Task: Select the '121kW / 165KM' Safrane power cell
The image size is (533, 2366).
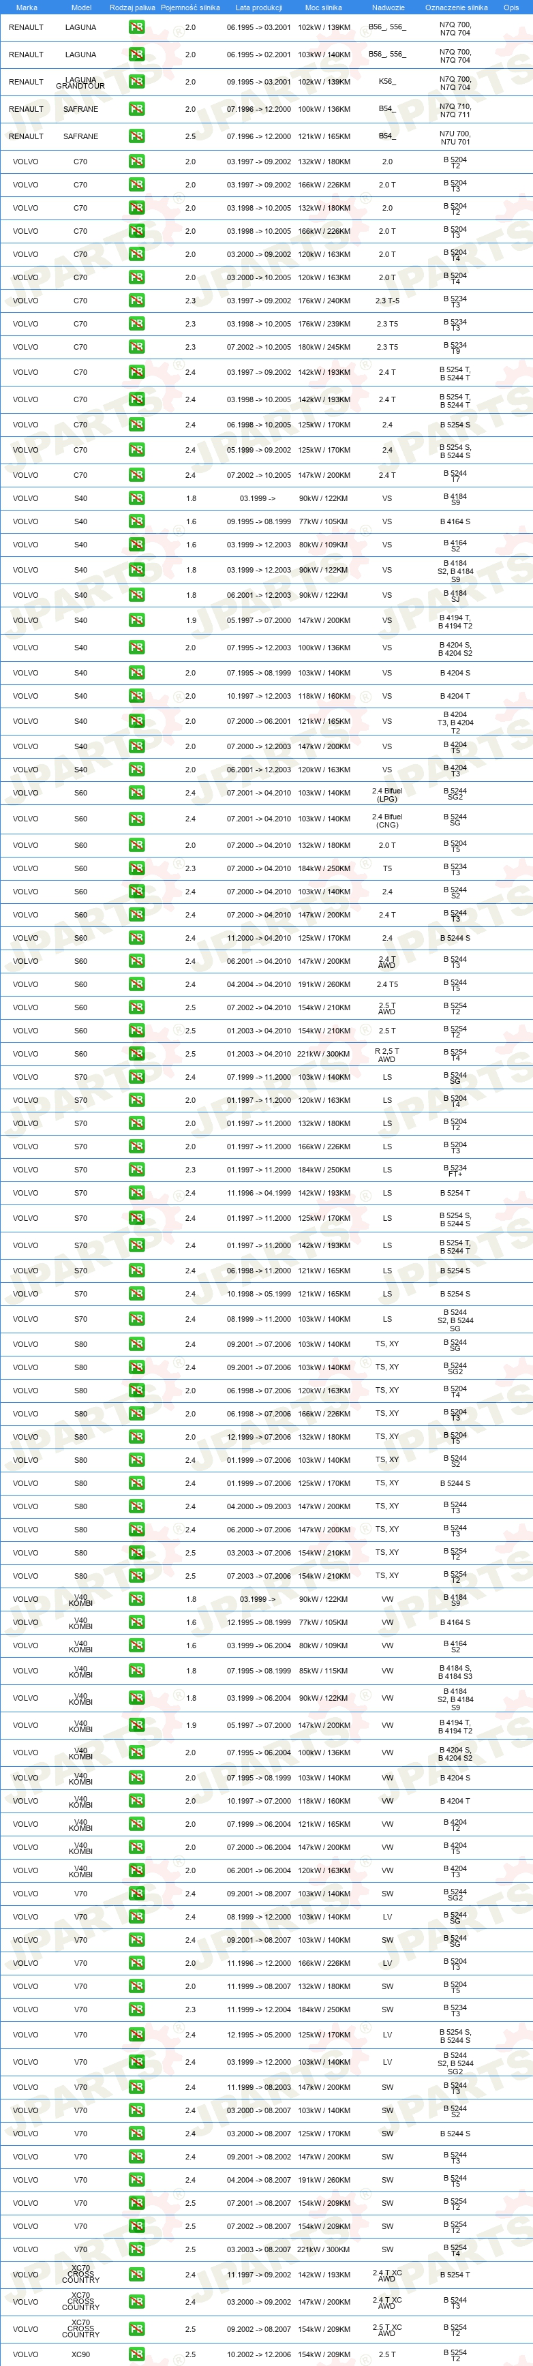Action: 324,136
